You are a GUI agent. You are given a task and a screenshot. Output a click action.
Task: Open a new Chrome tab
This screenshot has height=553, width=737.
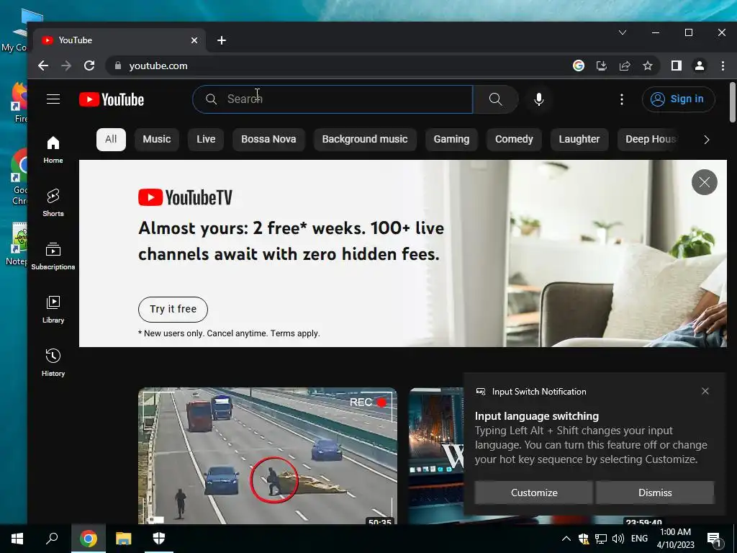pos(222,40)
